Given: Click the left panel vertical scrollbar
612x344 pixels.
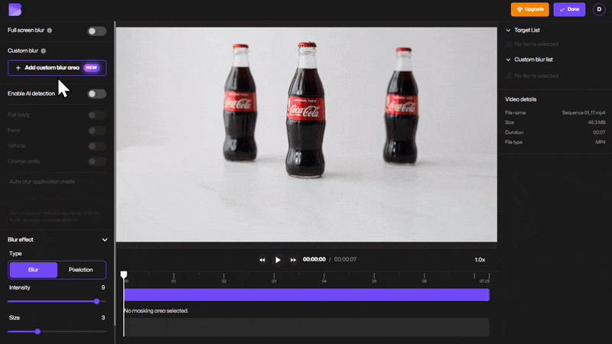Looking at the screenshot, I should coord(115,174).
